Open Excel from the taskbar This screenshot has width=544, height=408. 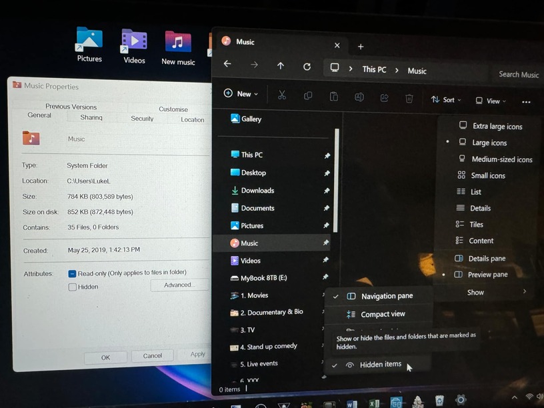click(374, 403)
